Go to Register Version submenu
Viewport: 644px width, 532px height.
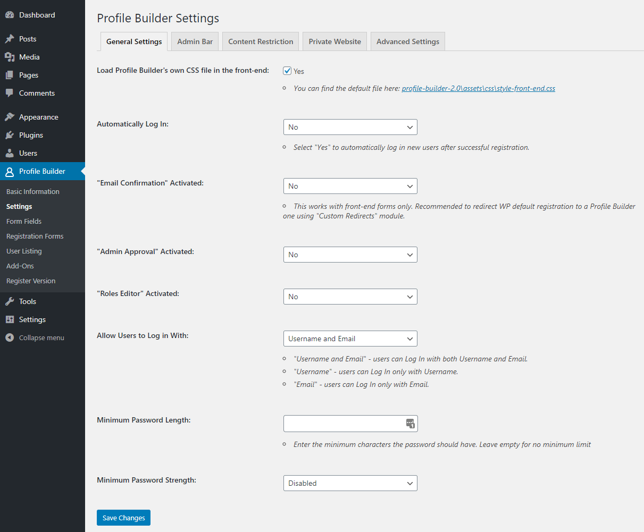pos(31,281)
